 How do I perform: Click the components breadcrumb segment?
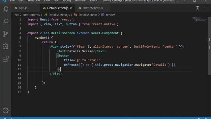click(x=31, y=15)
